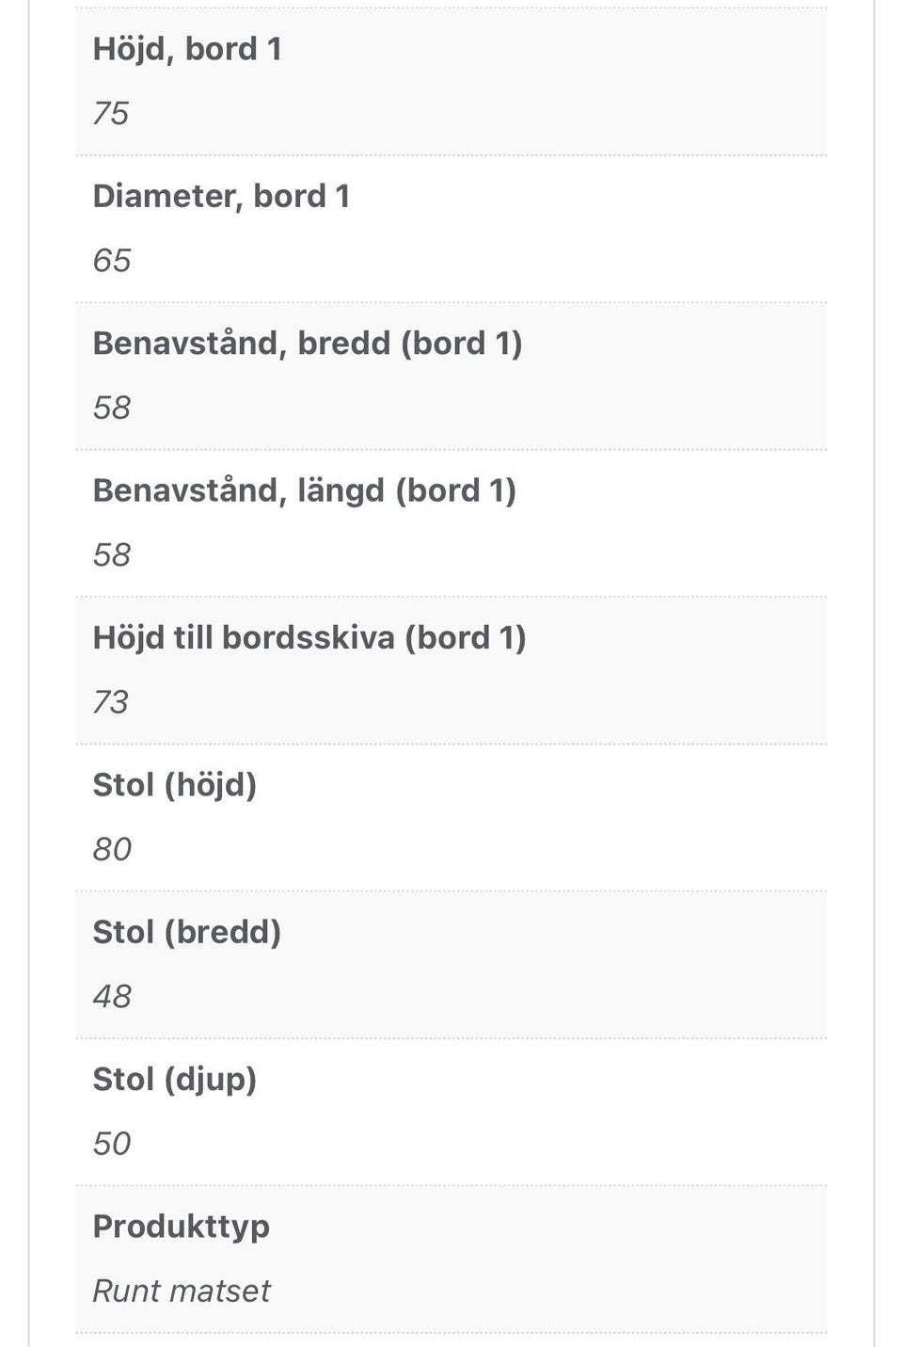This screenshot has height=1347, width=903.
Task: Click the 'Runt matset' product type value
Action: [x=182, y=1291]
